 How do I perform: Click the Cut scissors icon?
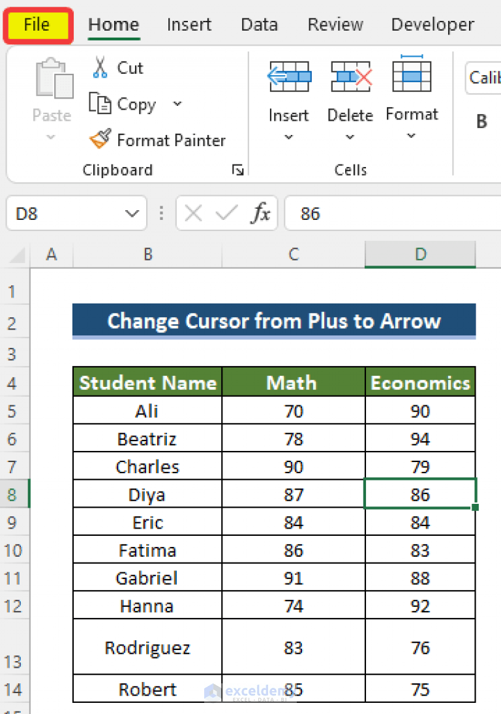coord(100,67)
